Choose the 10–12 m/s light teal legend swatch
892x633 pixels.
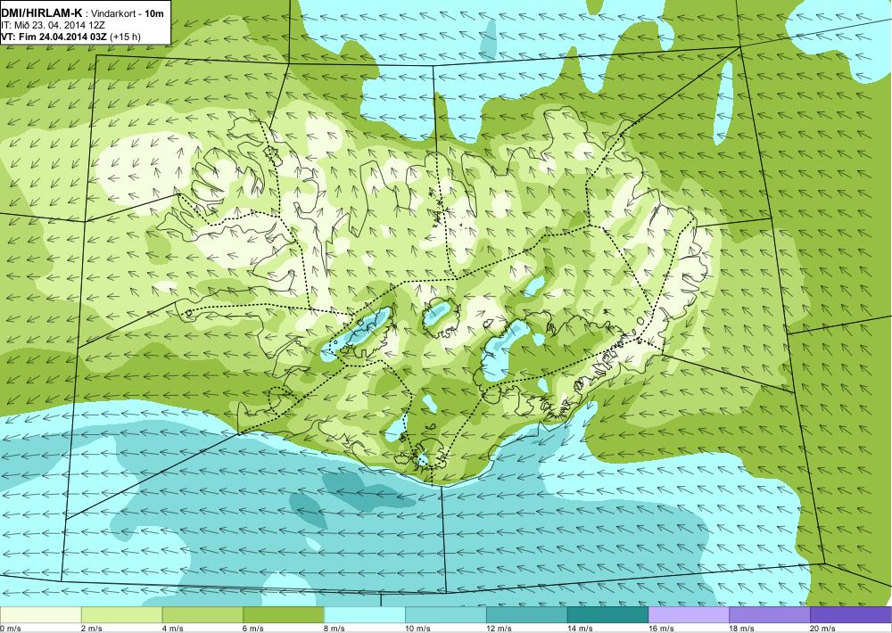[x=446, y=615]
